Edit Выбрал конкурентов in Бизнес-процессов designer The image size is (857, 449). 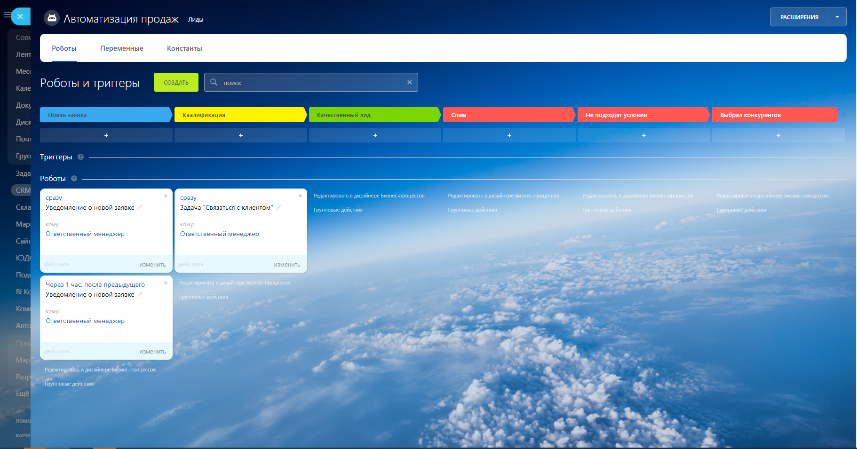click(x=772, y=196)
